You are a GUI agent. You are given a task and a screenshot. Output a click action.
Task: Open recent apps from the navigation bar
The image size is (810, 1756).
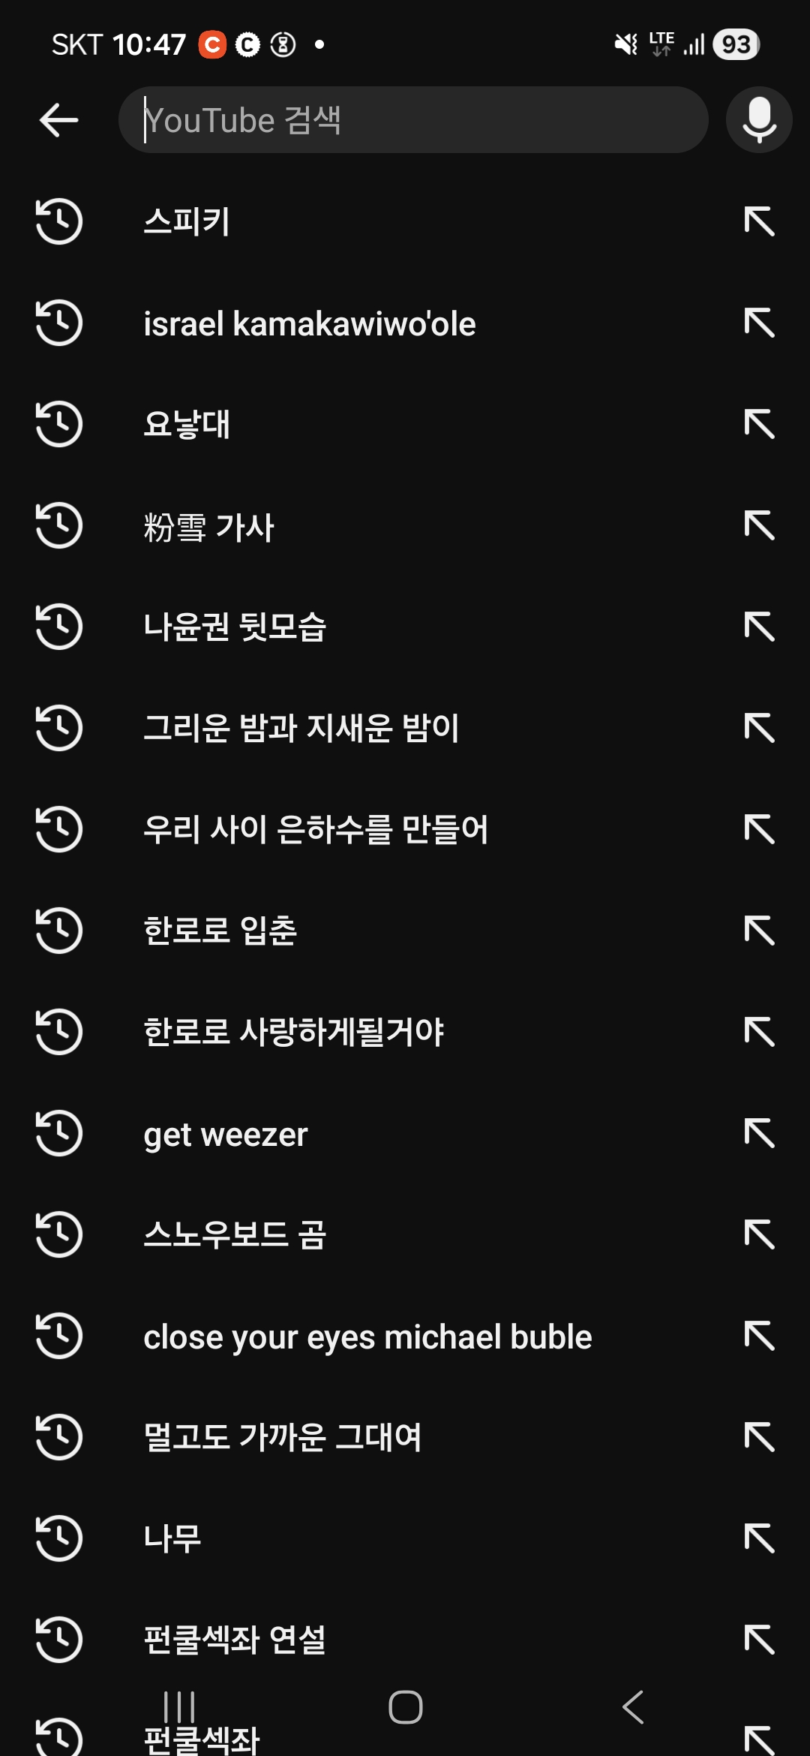point(179,1707)
